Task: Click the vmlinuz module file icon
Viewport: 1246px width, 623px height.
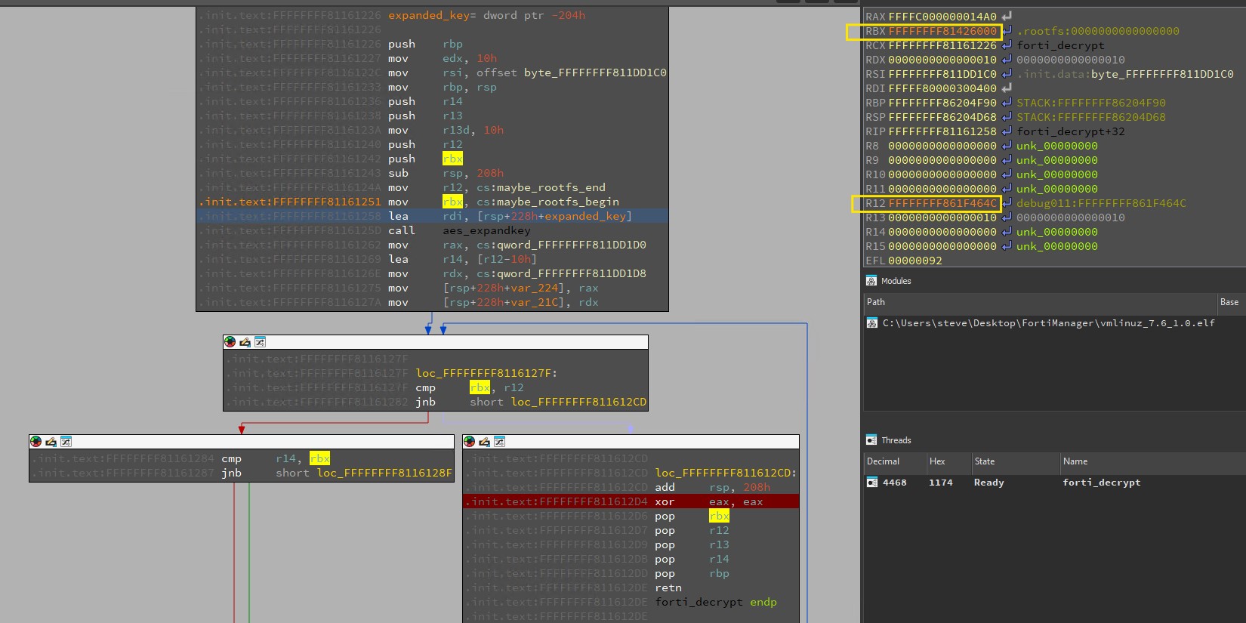Action: [872, 323]
